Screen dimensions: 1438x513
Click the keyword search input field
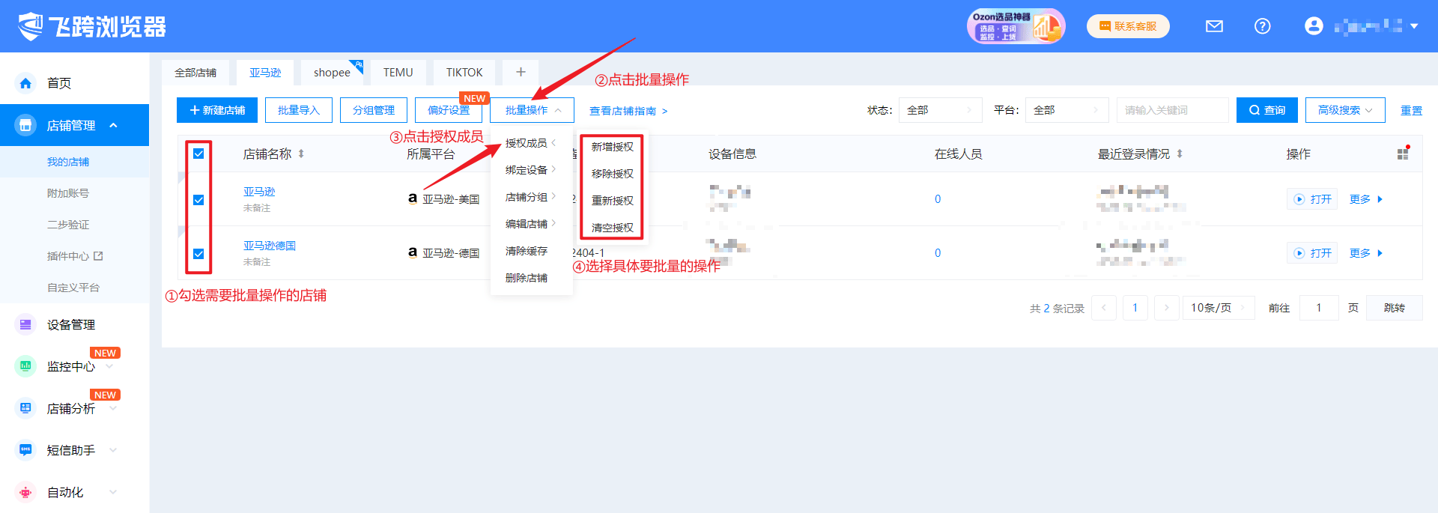1171,110
